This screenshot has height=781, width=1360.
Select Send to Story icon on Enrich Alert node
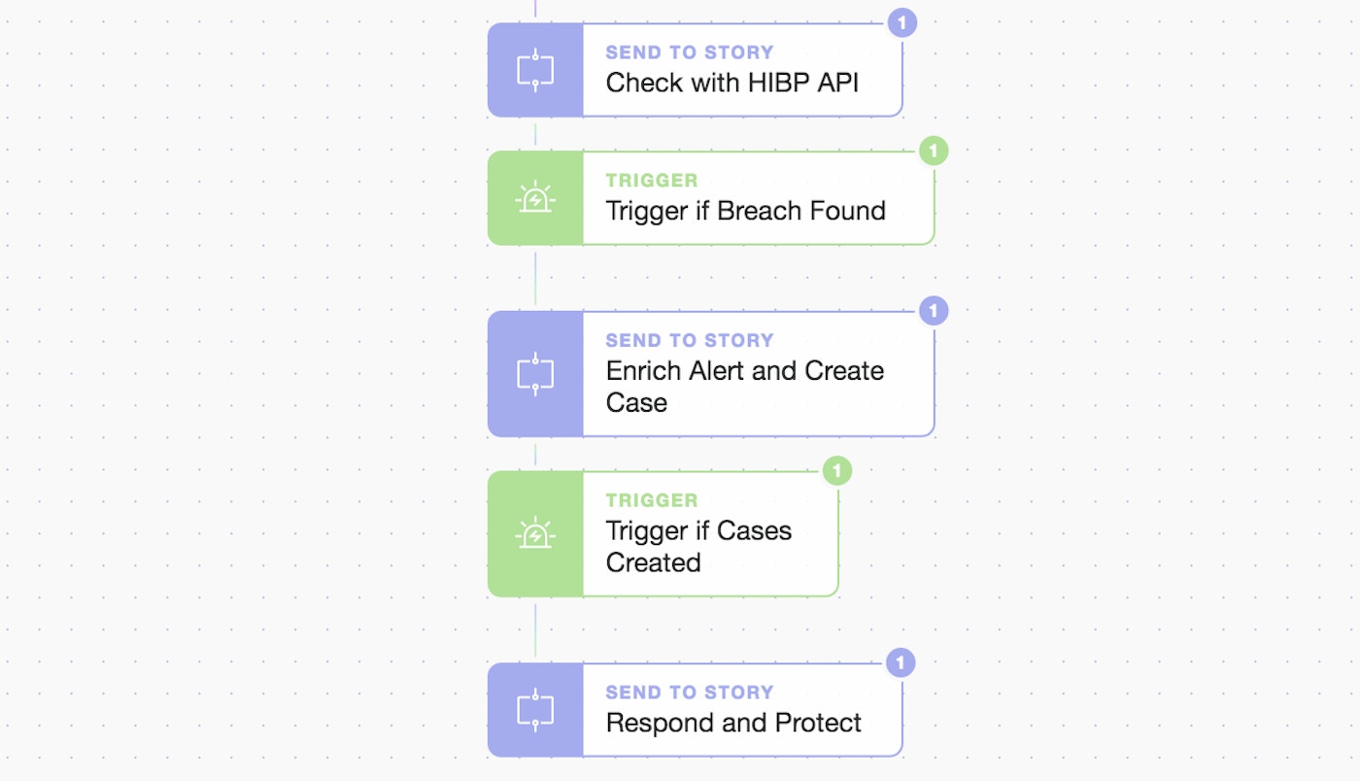click(535, 374)
